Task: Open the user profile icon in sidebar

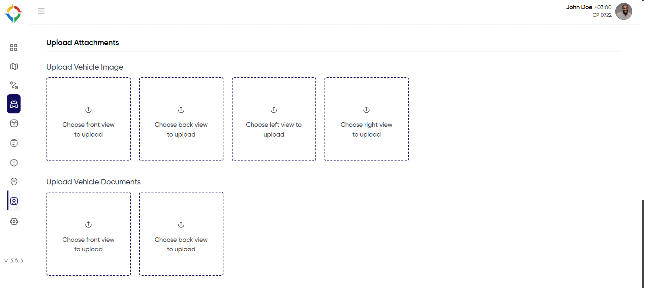Action: click(14, 201)
